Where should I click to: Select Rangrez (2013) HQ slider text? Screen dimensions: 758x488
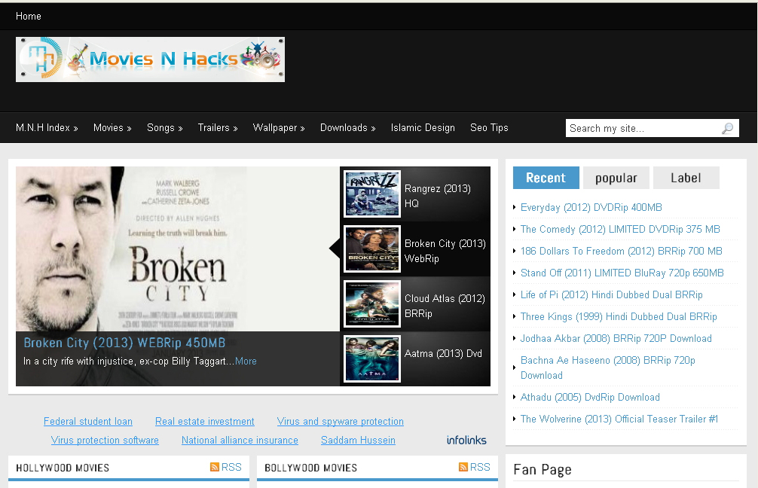click(x=438, y=196)
